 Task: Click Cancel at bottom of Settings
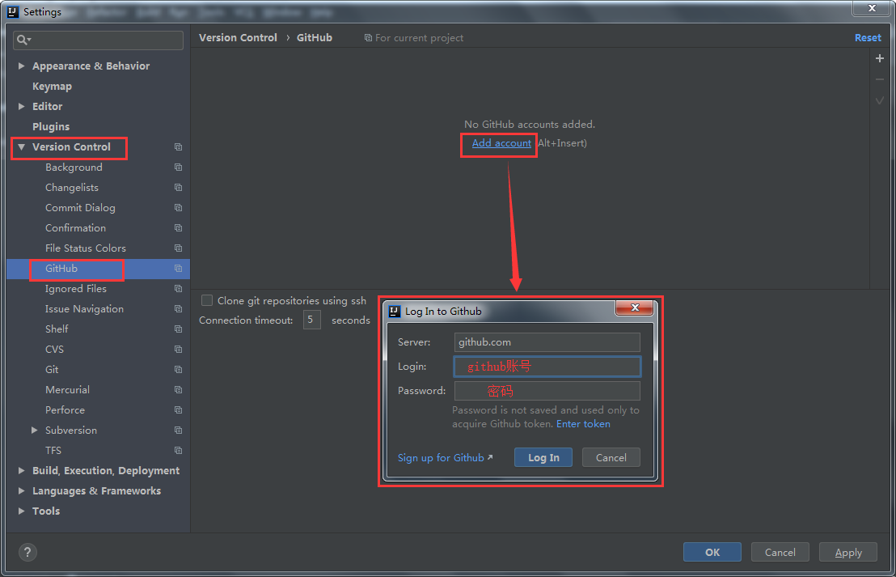tap(780, 553)
